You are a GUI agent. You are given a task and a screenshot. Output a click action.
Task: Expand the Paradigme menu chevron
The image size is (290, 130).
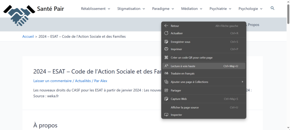coord(173,9)
